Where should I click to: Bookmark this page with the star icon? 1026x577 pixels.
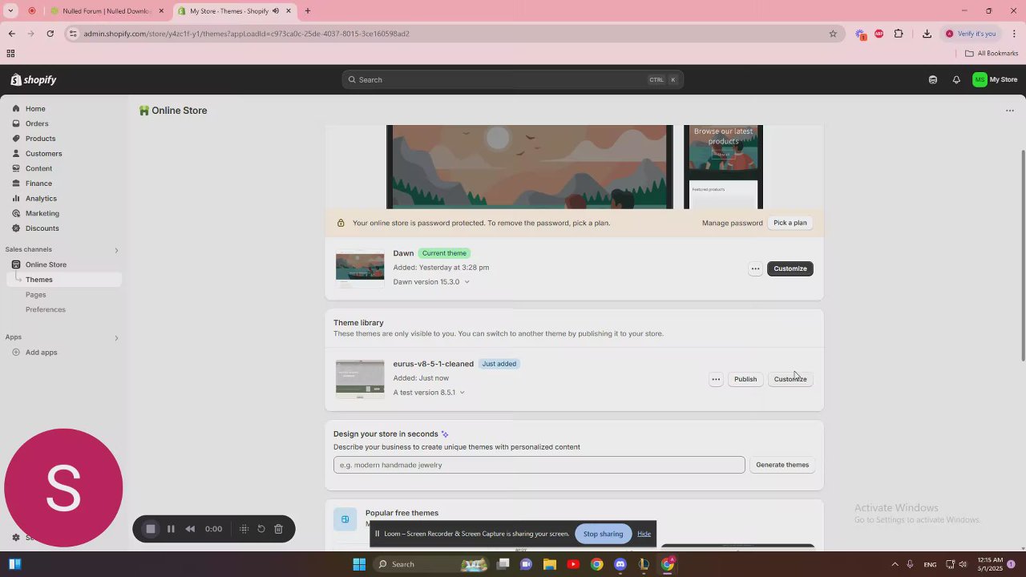(833, 34)
